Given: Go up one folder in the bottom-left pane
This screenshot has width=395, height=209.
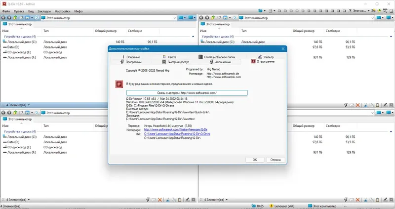Looking at the screenshot, I should [x=15, y=113].
